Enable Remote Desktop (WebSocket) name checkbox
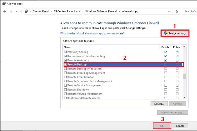 tap(65, 69)
